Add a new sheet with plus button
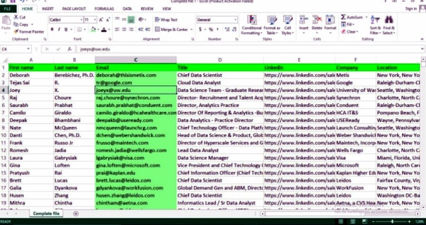 pyautogui.click(x=76, y=214)
